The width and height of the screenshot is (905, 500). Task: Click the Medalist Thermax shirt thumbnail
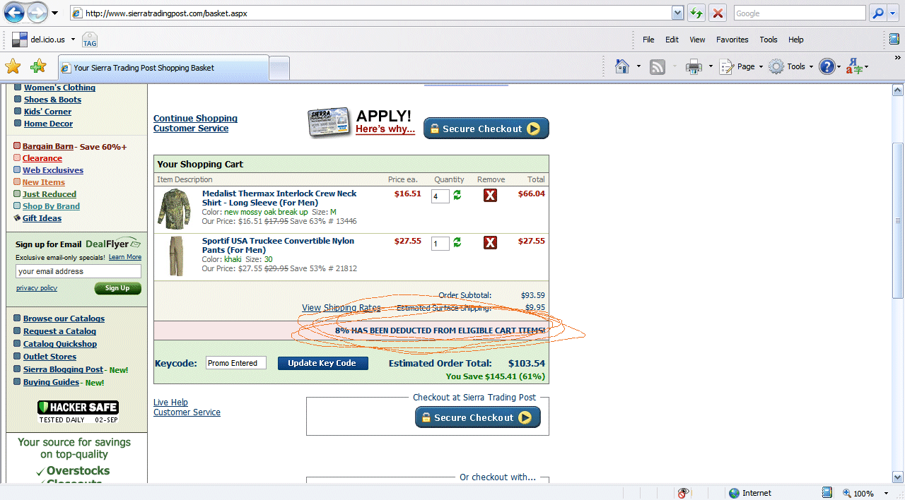(x=170, y=208)
